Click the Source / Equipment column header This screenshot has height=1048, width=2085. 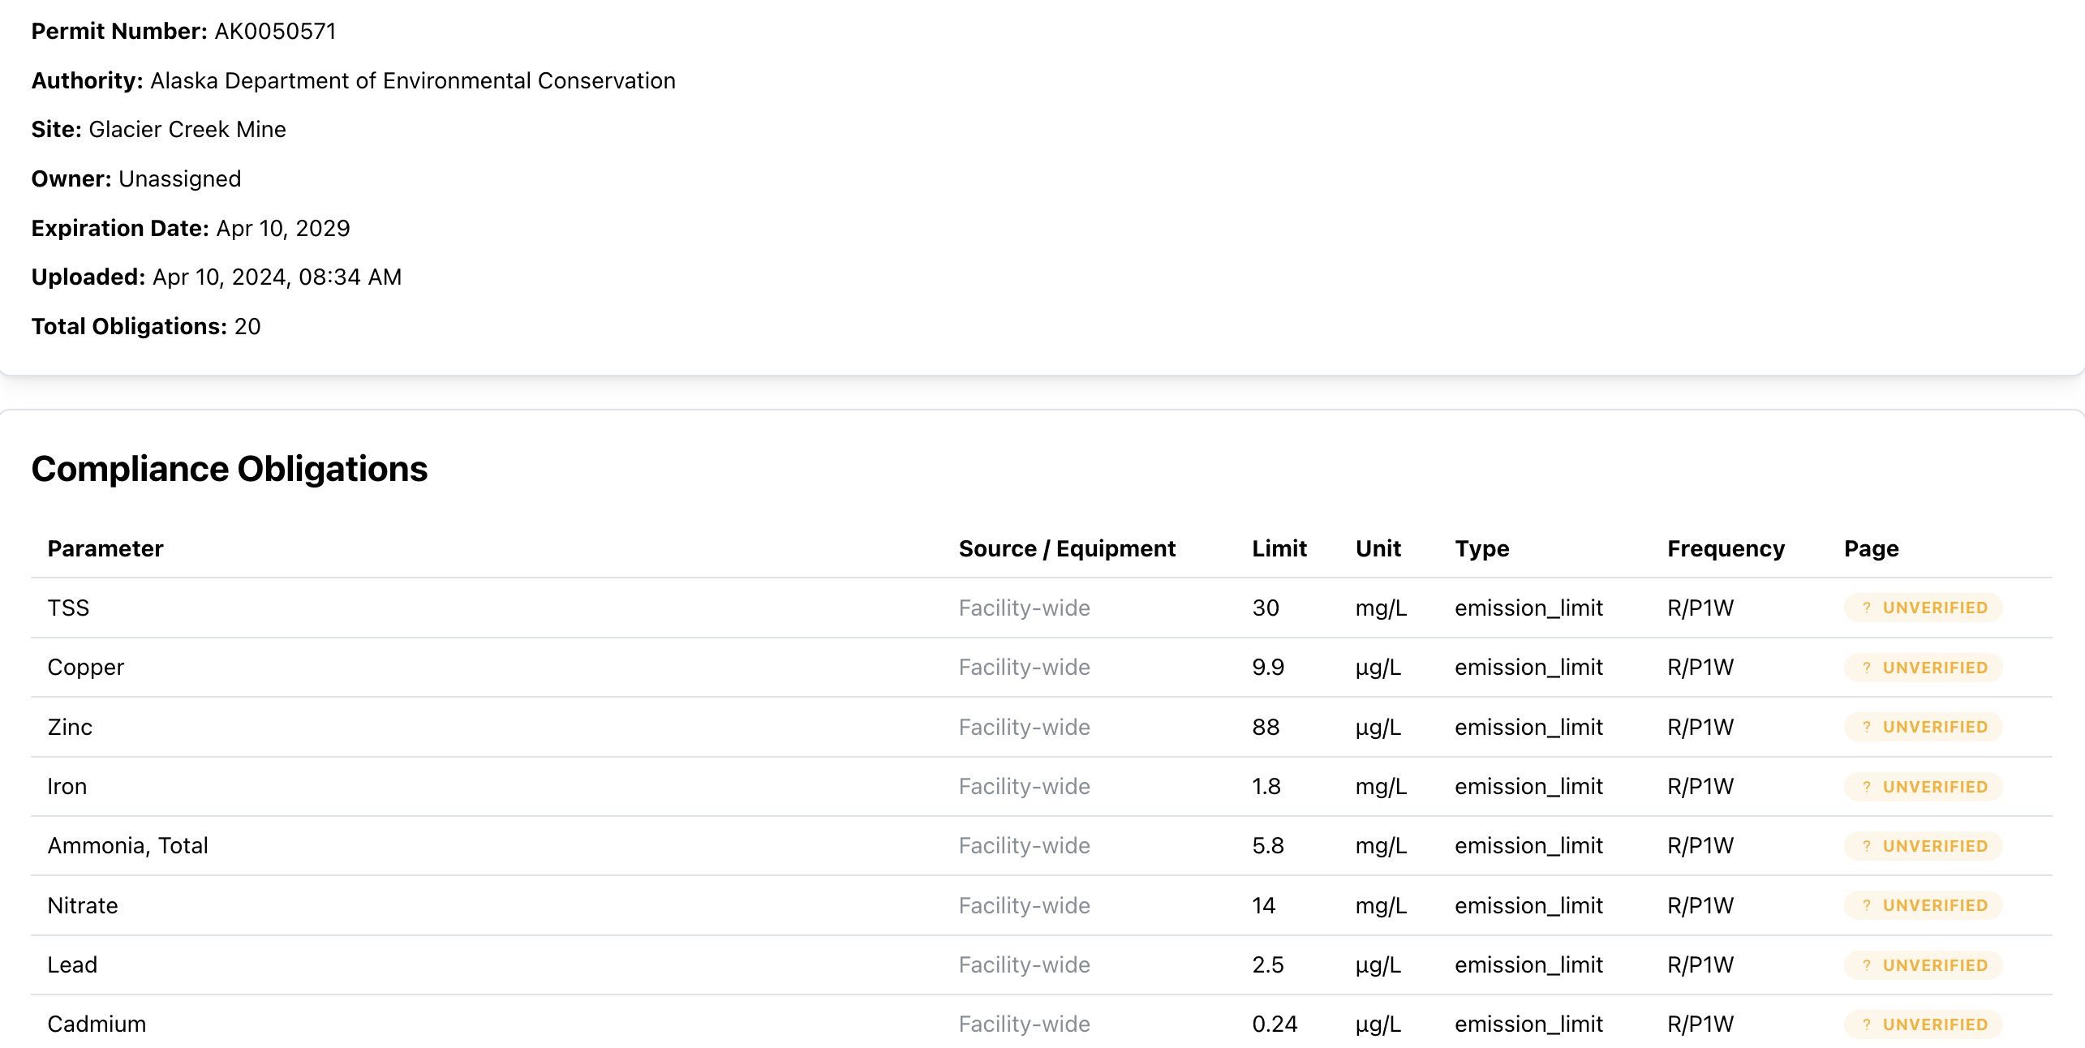tap(1067, 548)
